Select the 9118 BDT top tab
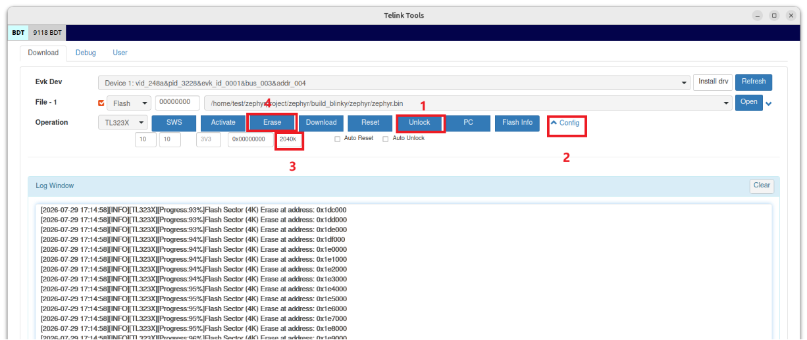The height and width of the screenshot is (340, 807). pyautogui.click(x=47, y=32)
